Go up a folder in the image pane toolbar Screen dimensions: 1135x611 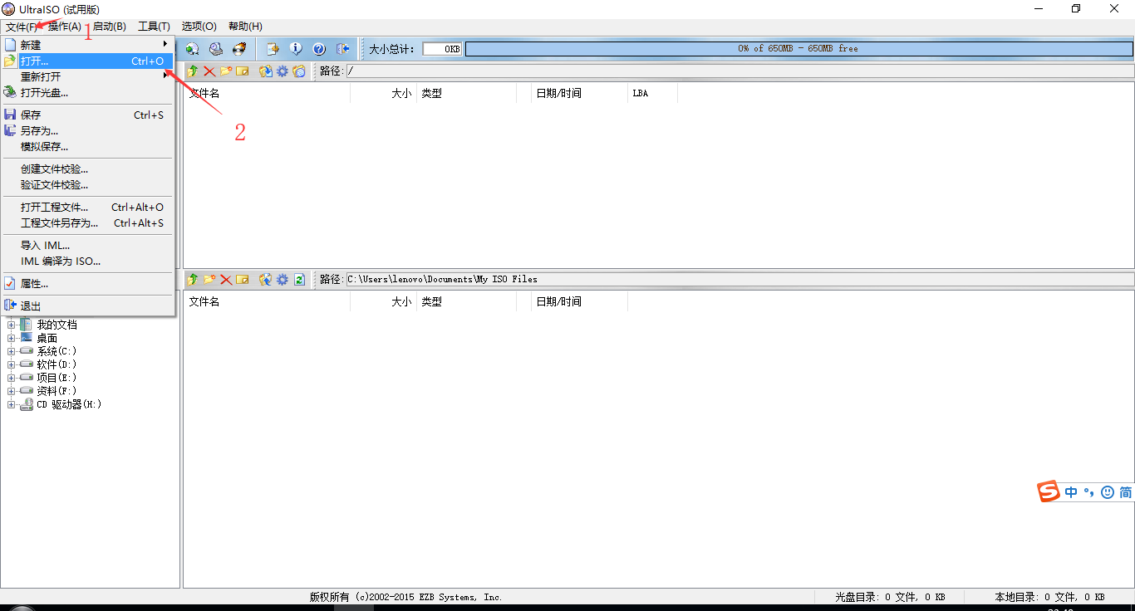[193, 71]
